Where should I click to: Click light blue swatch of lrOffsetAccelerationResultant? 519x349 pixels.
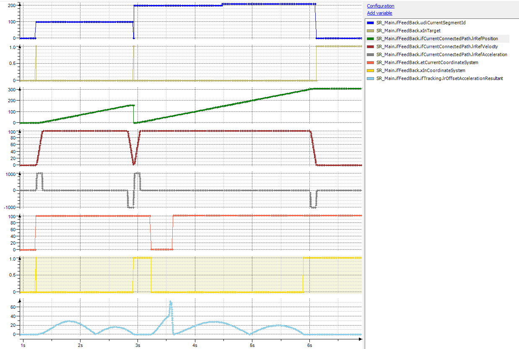(x=370, y=78)
